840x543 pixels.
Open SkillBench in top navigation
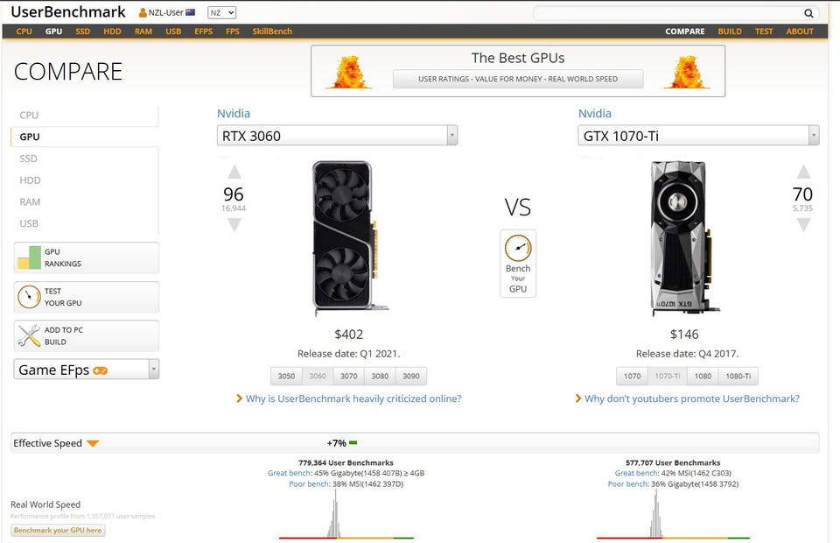click(x=272, y=31)
